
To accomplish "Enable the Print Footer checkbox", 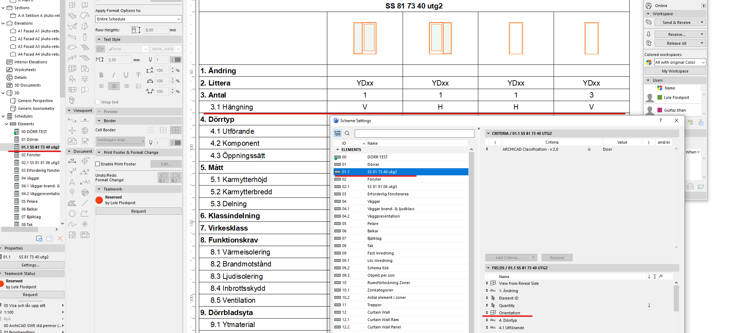I will click(98, 164).
